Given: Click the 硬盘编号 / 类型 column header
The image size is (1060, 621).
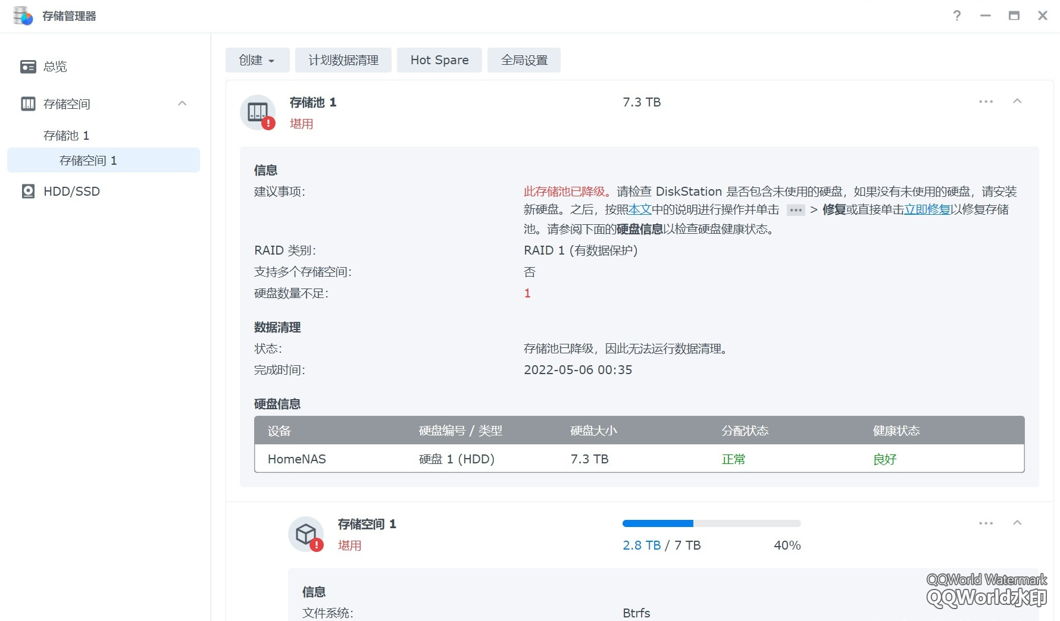Looking at the screenshot, I should [461, 431].
